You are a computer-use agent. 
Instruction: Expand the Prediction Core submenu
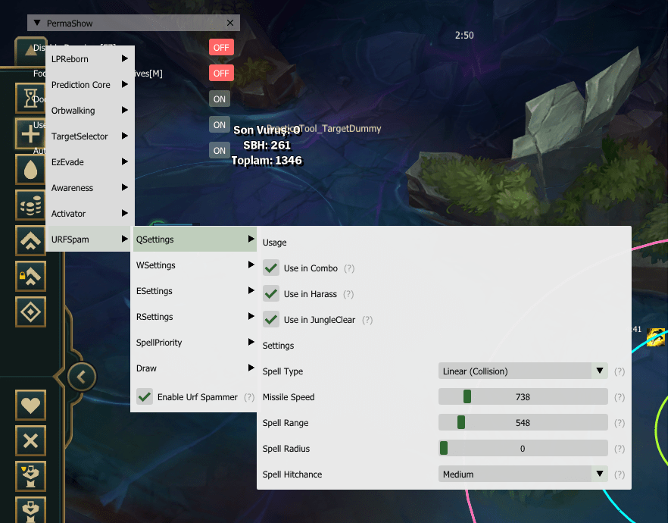coord(90,84)
